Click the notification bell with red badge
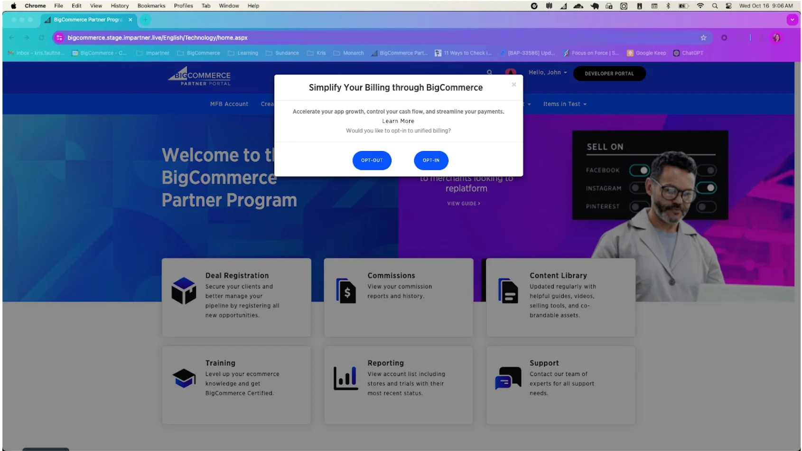 pyautogui.click(x=510, y=73)
